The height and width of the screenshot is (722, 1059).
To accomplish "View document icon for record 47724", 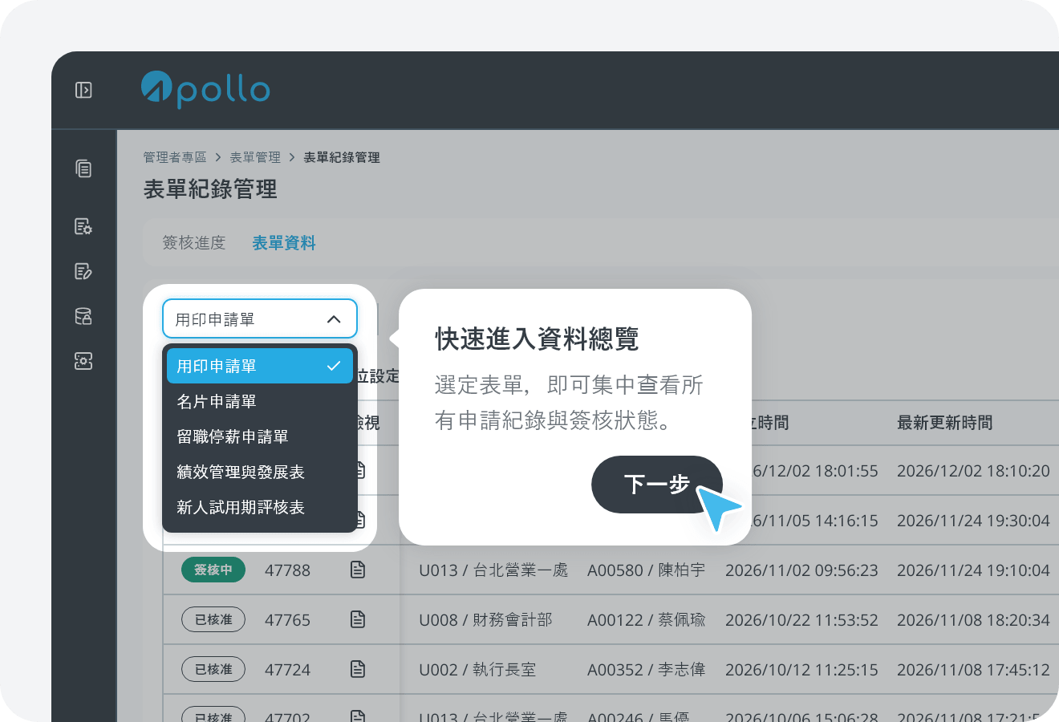I will (358, 669).
